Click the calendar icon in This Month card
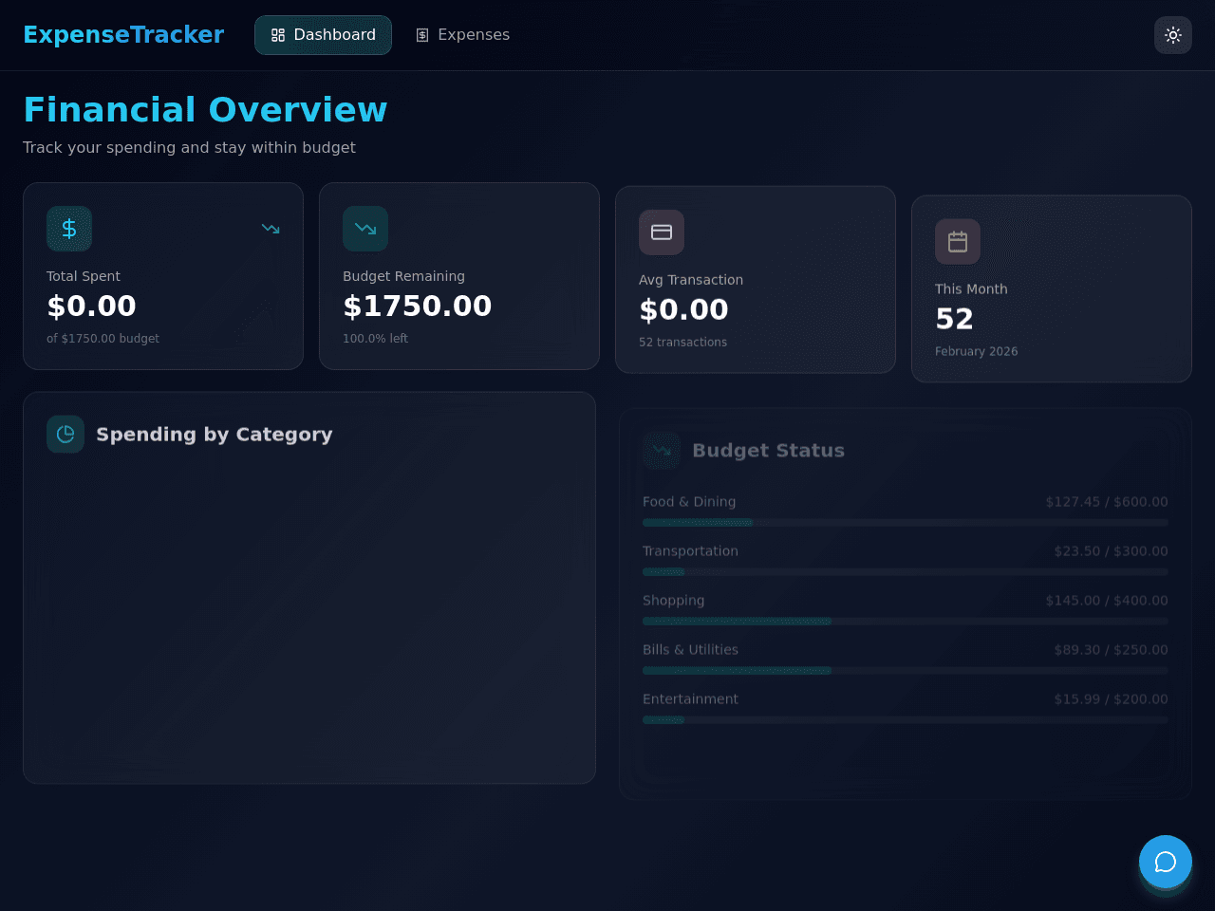This screenshot has width=1215, height=911. (958, 242)
